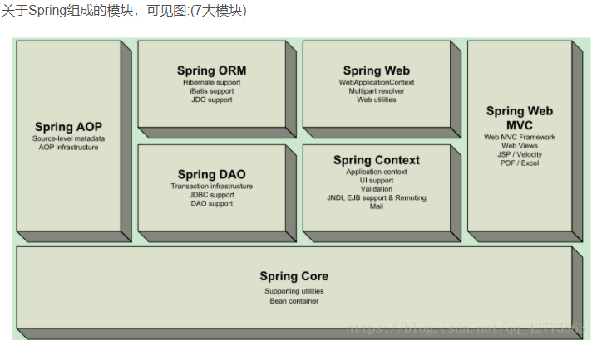Select the 'Supporting utilities' text

coord(294,291)
